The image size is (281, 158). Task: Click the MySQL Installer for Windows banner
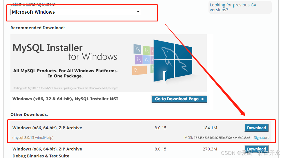[x=108, y=63]
